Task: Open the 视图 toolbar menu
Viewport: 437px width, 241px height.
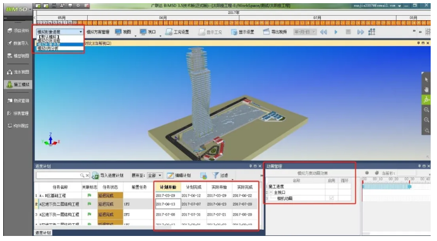Action: 123,32
